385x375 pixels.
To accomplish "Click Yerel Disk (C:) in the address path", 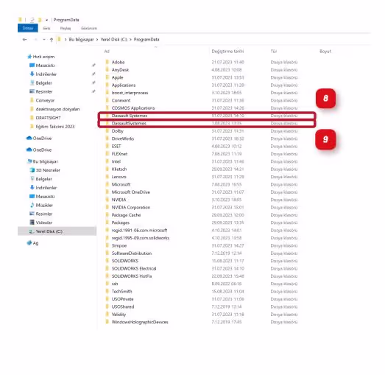I will point(114,40).
